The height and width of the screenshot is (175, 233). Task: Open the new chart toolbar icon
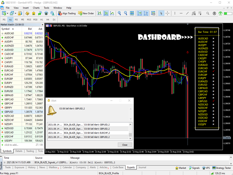4,13
